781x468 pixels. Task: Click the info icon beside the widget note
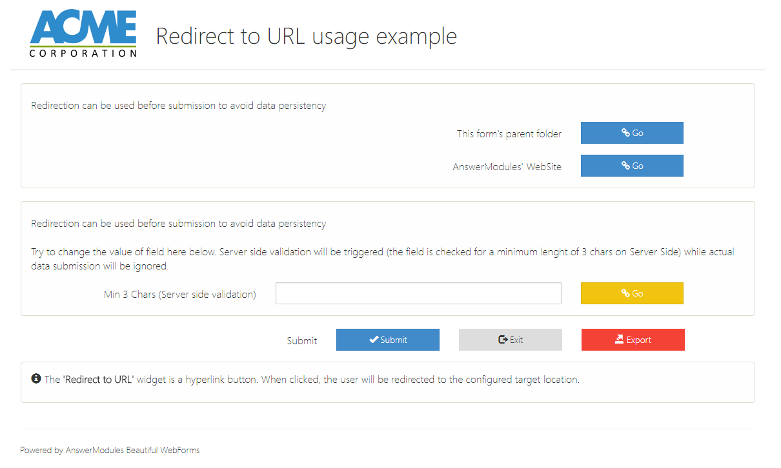[x=36, y=378]
